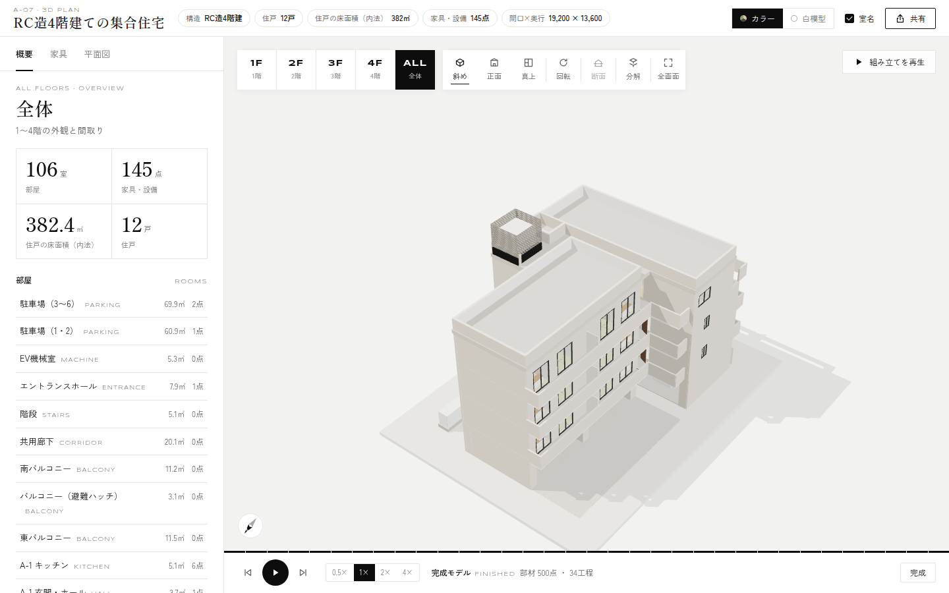
Task: Switch to front 正面 view
Action: pyautogui.click(x=494, y=69)
